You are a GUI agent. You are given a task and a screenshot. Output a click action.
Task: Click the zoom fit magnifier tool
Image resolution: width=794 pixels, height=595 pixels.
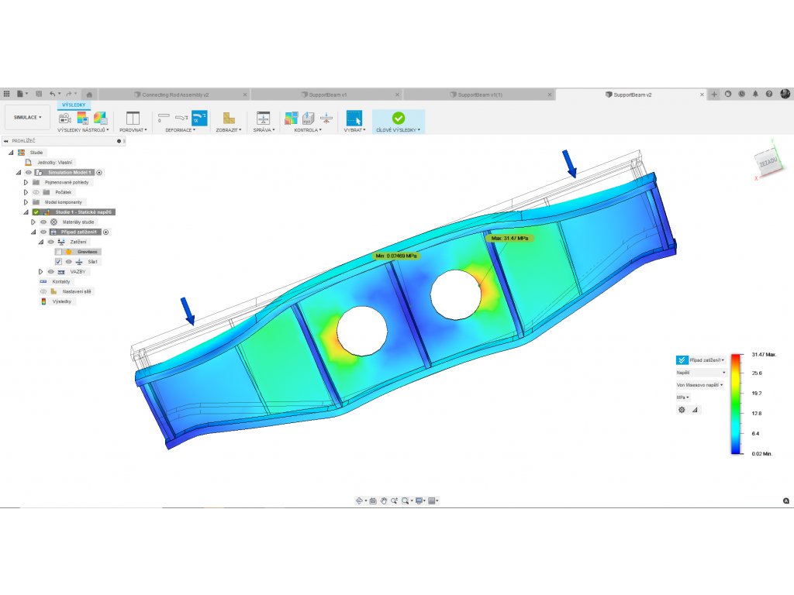405,500
